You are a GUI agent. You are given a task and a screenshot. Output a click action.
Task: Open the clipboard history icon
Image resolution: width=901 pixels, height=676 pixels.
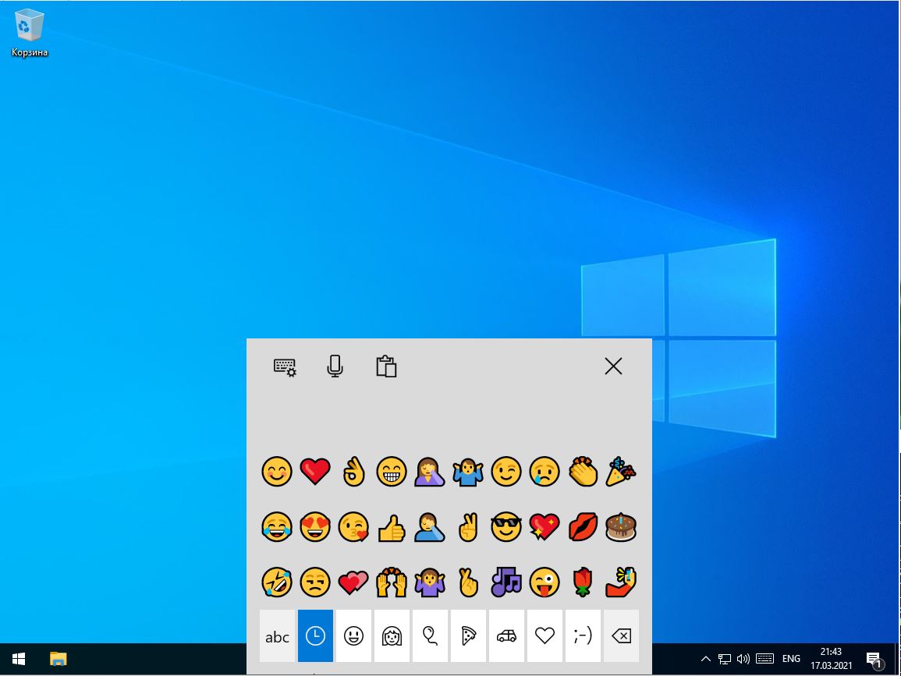(x=386, y=366)
